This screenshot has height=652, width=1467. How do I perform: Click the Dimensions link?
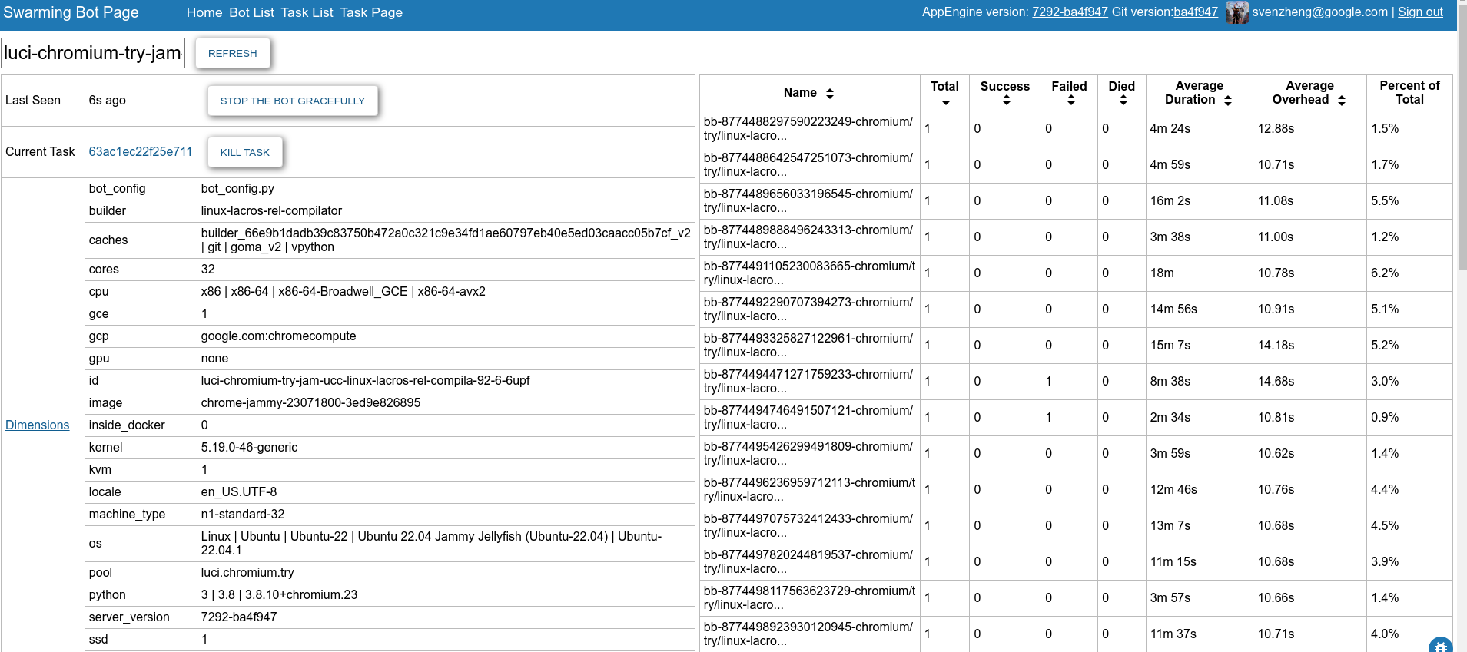coord(37,425)
